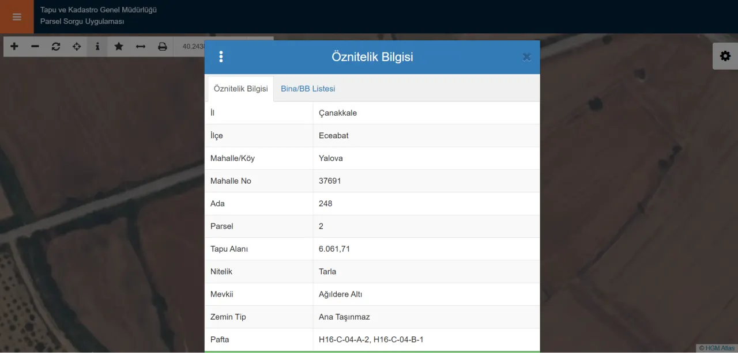The image size is (738, 353).
Task: Zoom in with the plus tool
Action: click(14, 47)
